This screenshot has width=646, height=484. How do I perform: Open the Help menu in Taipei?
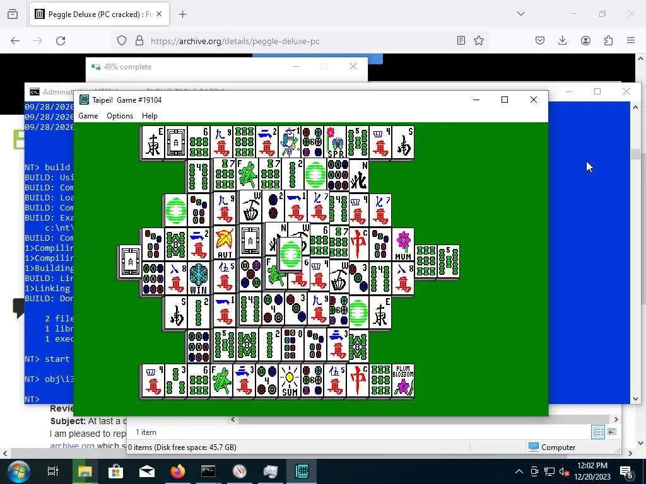tap(150, 116)
